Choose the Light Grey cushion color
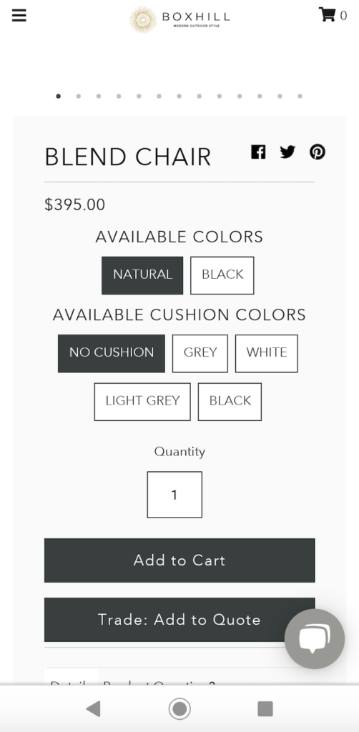This screenshot has width=359, height=732. (x=142, y=402)
